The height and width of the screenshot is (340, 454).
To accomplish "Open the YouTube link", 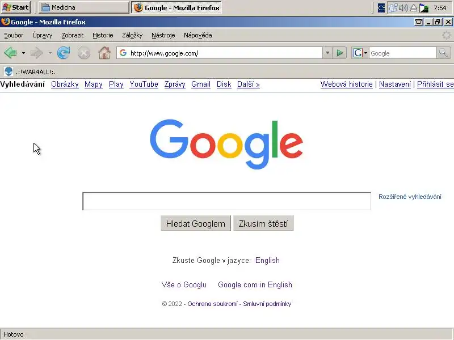I will [x=144, y=84].
